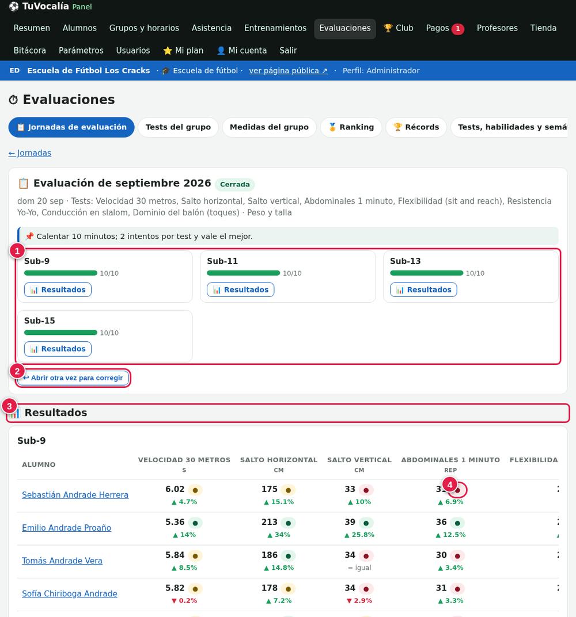This screenshot has width=576, height=617.
Task: Switch to the Medidas del grupo tab
Action: tap(269, 127)
